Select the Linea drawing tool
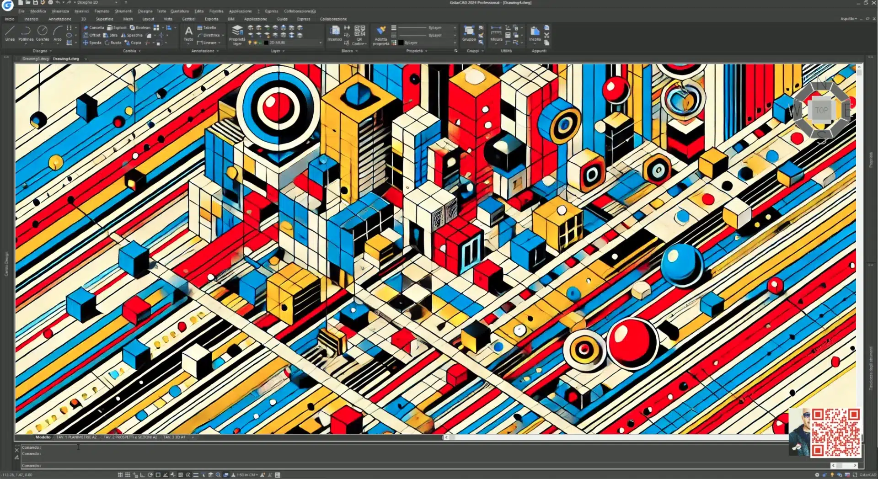The width and height of the screenshot is (878, 479). [10, 33]
